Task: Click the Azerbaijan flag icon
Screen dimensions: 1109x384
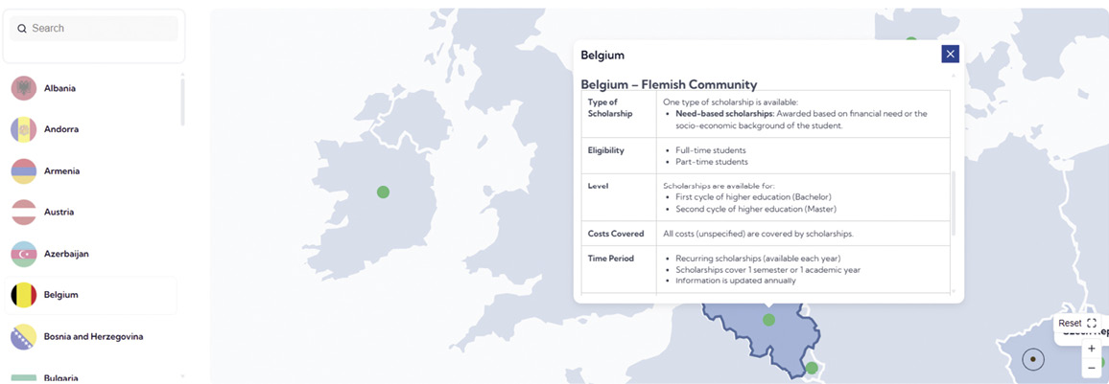Action: 23,254
